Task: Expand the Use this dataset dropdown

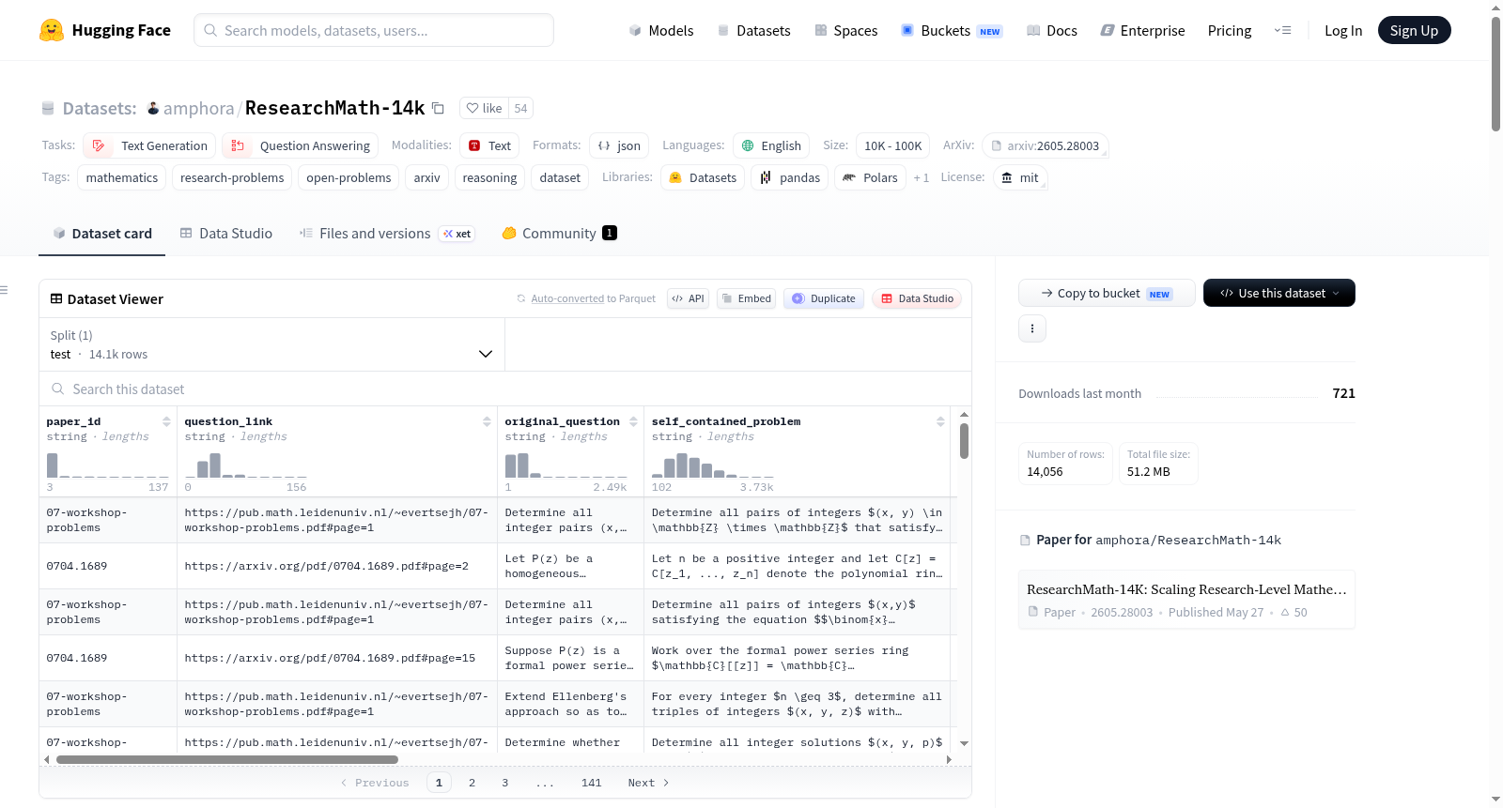Action: [1279, 293]
